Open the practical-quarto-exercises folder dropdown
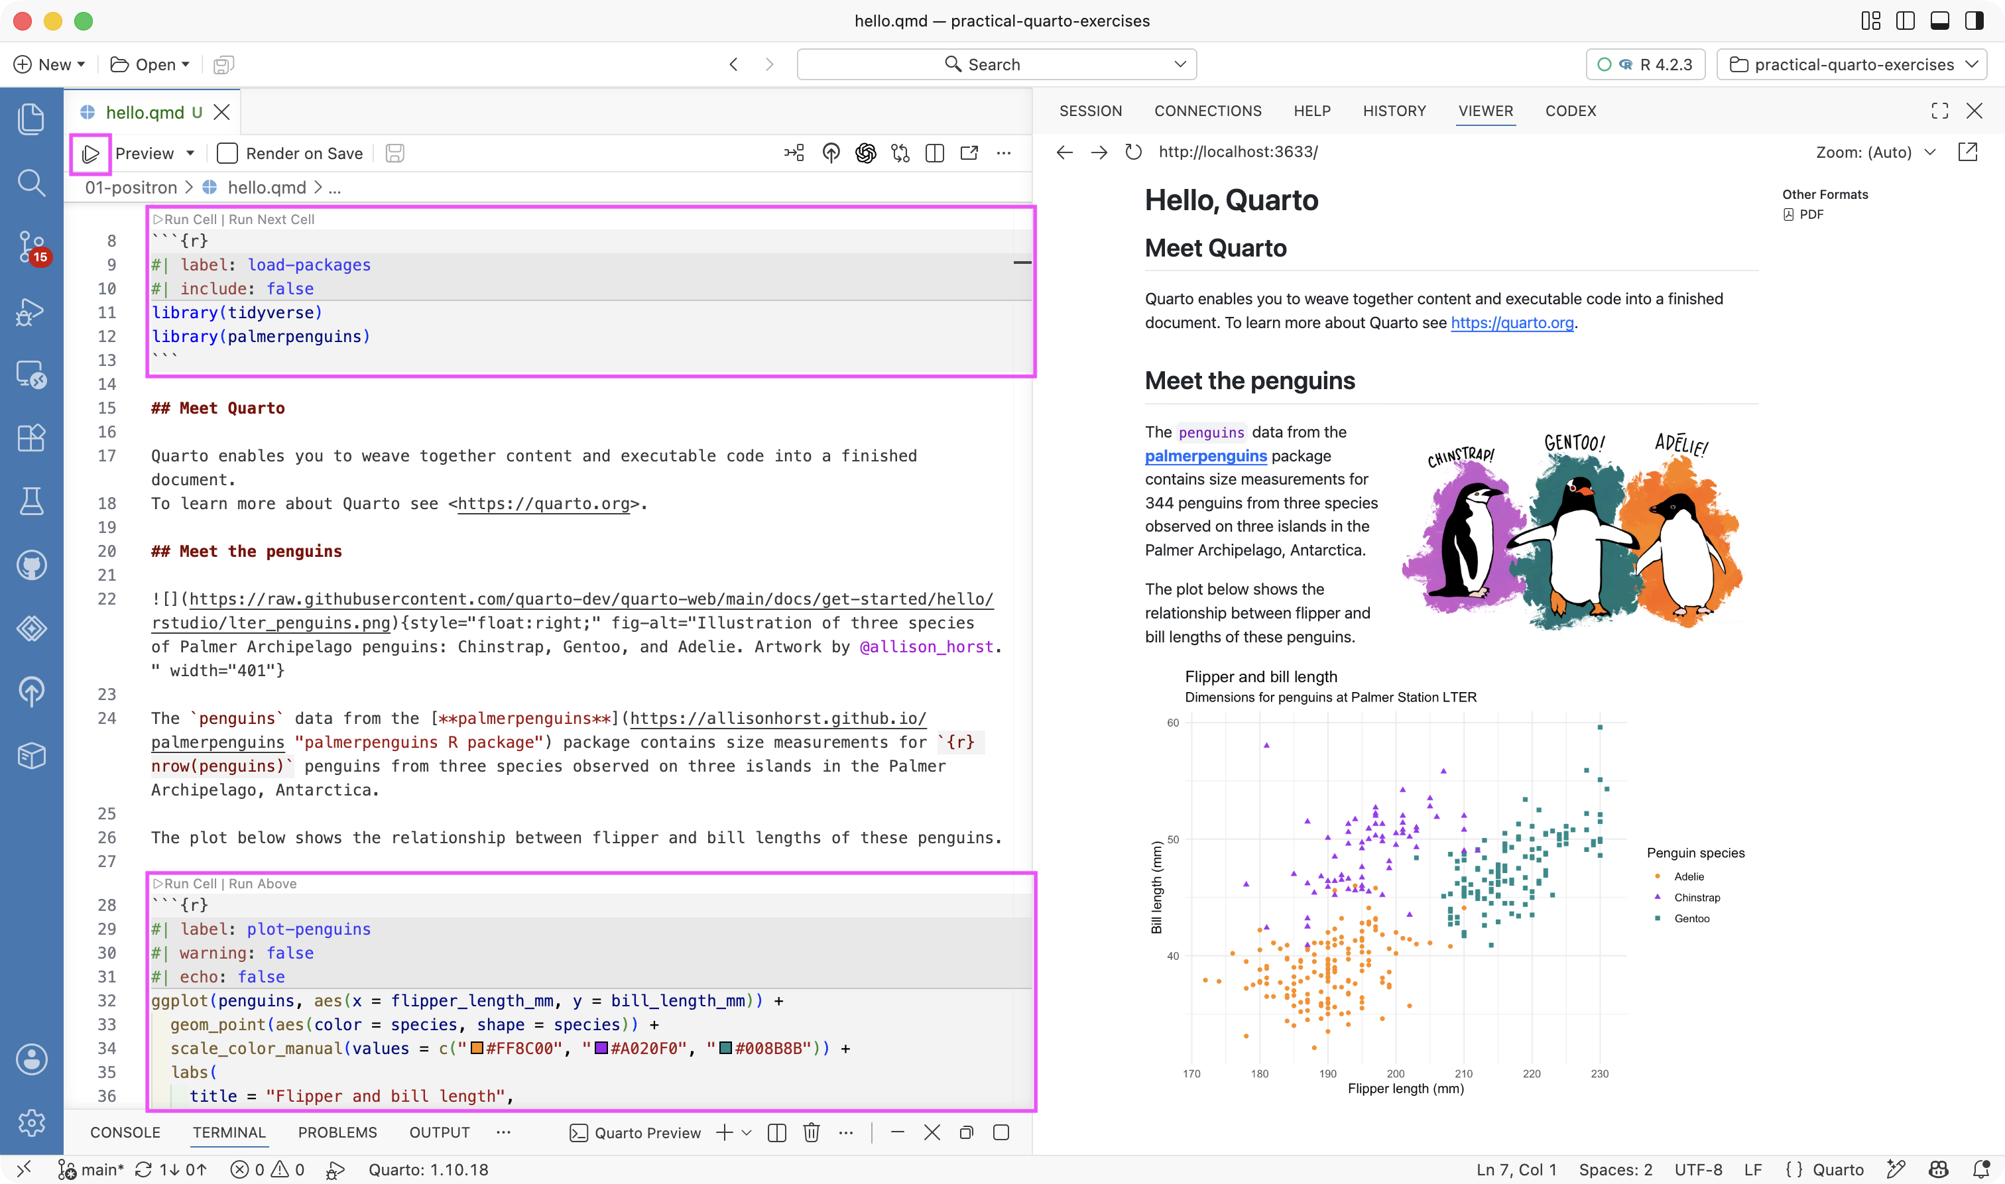Screen dimensions: 2005x1184 [1851, 64]
